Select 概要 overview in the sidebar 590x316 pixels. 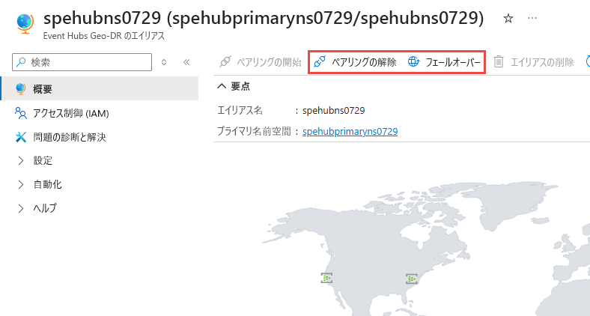pyautogui.click(x=100, y=89)
